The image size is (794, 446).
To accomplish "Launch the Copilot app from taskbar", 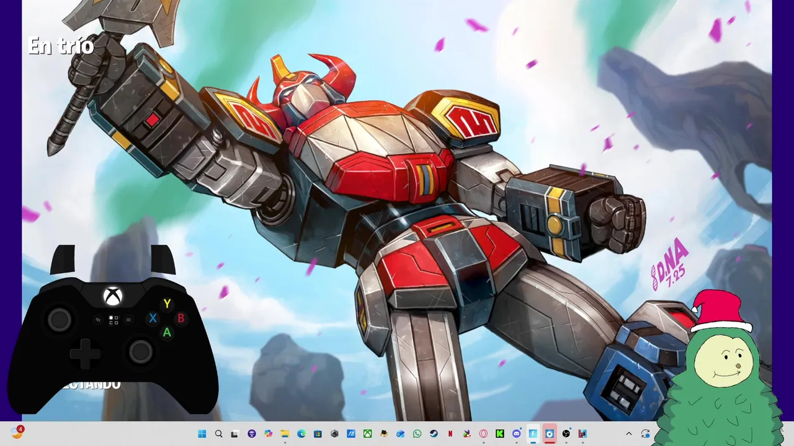I will 268,434.
